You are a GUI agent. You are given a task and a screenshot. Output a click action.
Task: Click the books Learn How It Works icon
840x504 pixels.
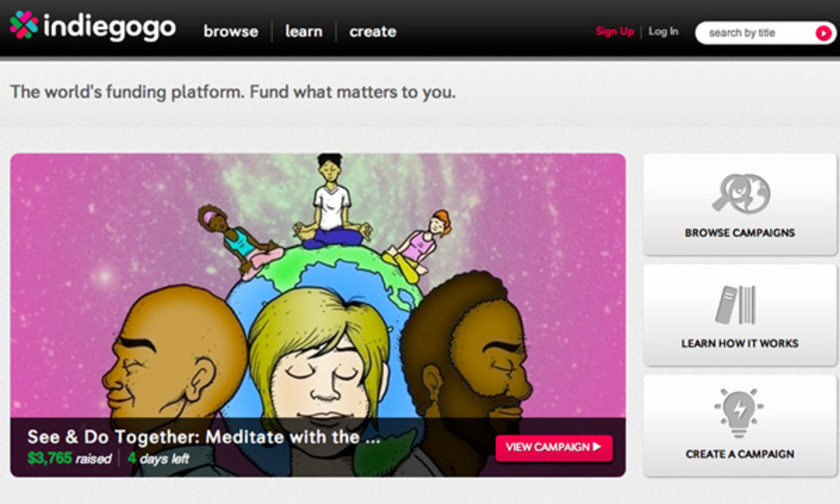coord(737,305)
